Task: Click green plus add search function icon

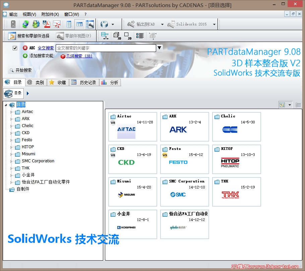Action: tap(25, 56)
